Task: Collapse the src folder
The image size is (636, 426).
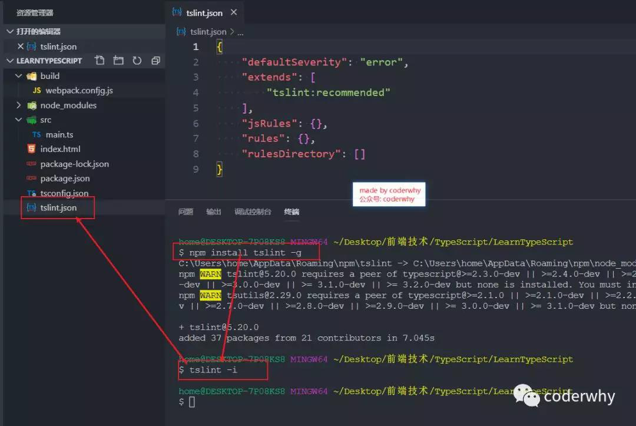Action: [x=18, y=120]
